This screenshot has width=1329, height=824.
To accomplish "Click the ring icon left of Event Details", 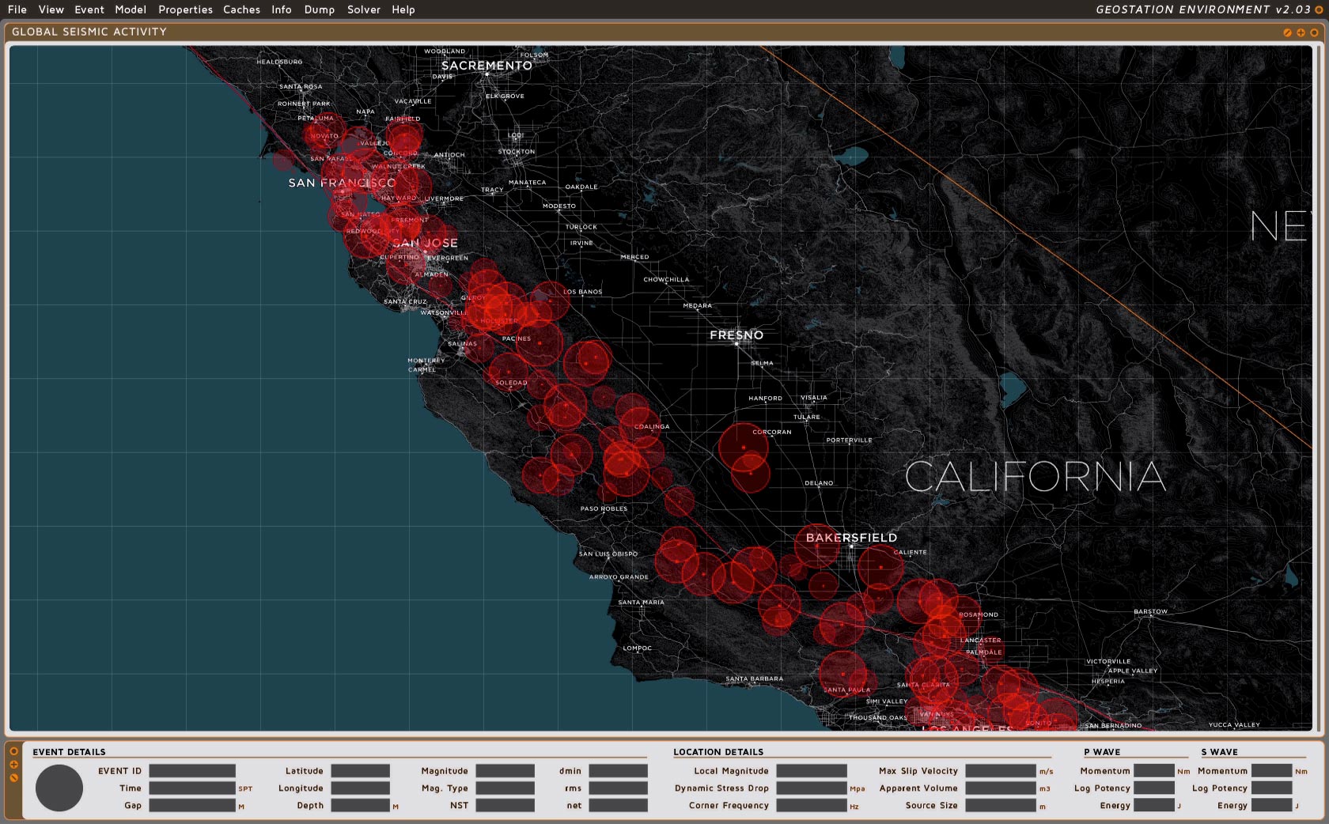I will click(x=13, y=751).
